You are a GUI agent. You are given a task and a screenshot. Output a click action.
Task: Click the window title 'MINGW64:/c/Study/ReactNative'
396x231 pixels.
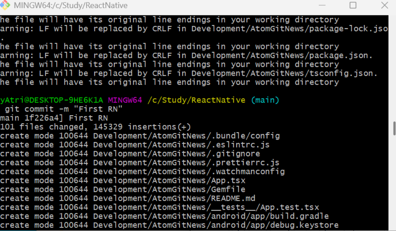[71, 5]
